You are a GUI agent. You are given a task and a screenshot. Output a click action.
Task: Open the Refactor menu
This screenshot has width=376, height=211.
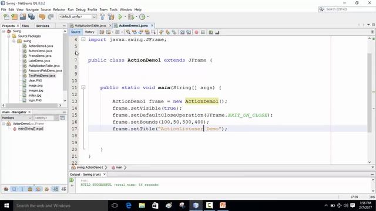pos(59,9)
